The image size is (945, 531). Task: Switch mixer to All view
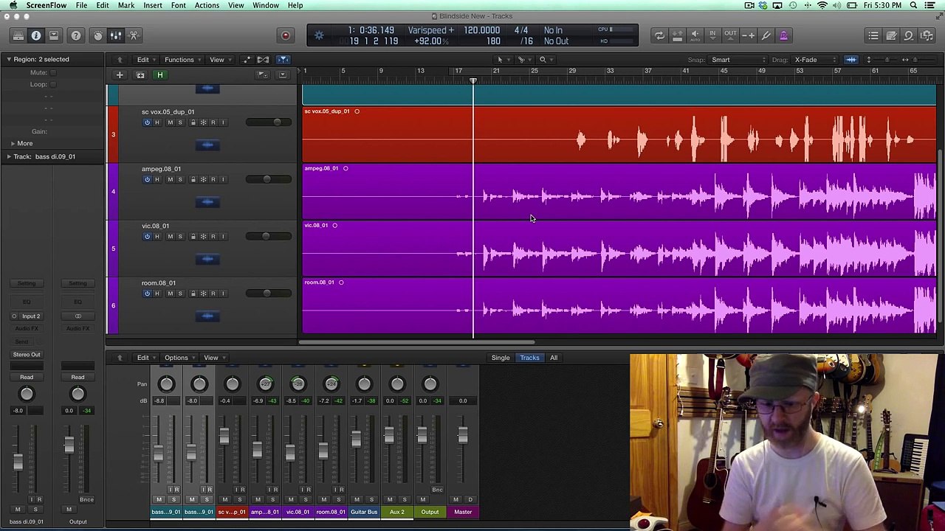click(x=554, y=358)
